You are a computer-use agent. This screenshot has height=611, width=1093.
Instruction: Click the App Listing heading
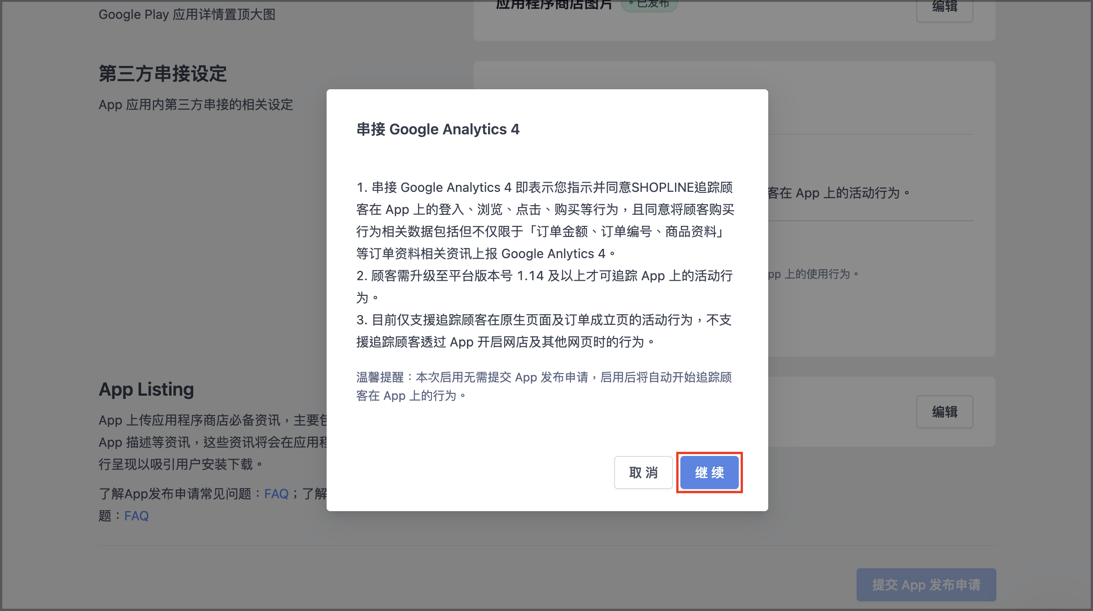[x=146, y=389]
